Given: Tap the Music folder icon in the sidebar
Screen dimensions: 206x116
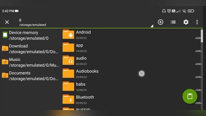Looking at the screenshot, I should pyautogui.click(x=5, y=62).
